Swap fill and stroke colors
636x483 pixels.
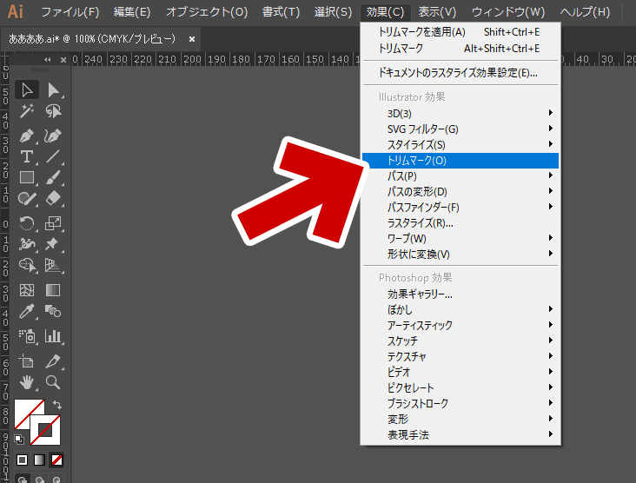coord(57,404)
